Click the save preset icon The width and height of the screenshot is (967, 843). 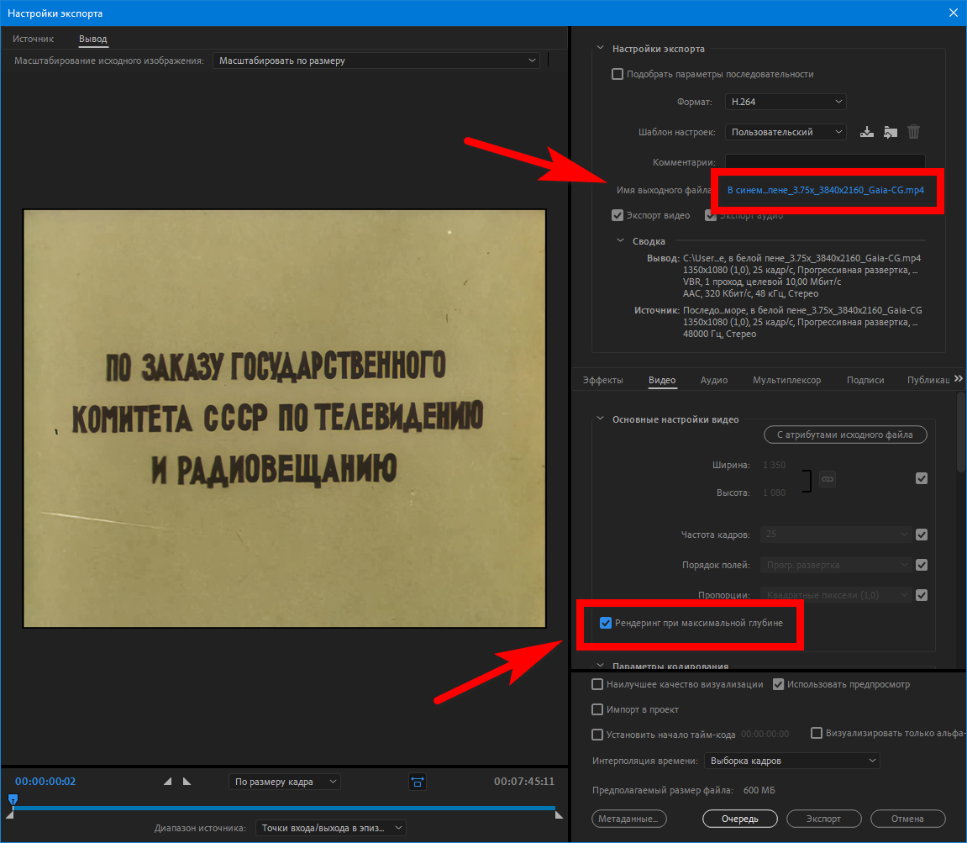868,132
